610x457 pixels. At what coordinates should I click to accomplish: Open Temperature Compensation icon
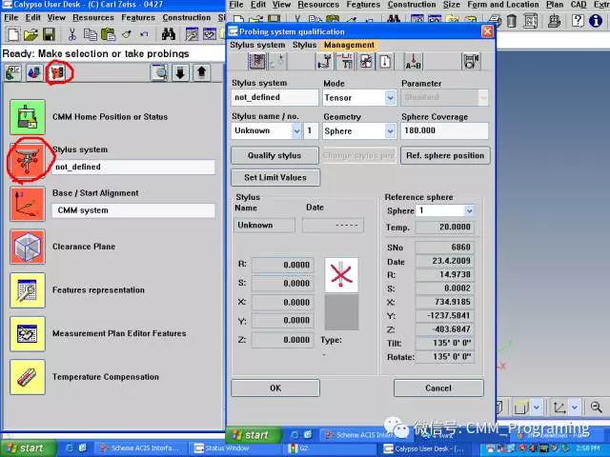pos(28,377)
